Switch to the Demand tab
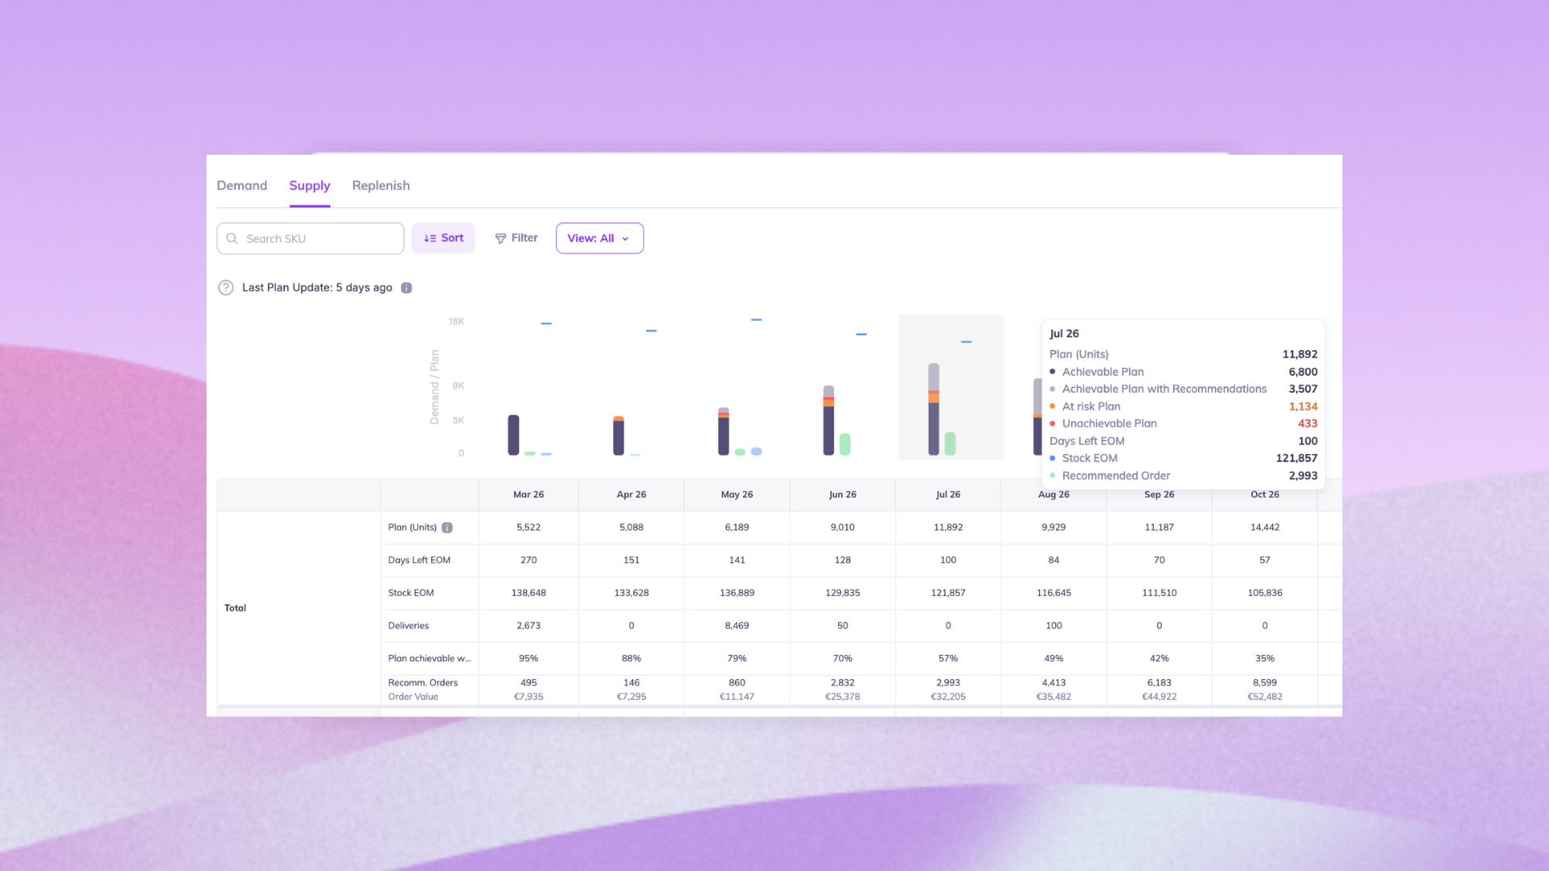Viewport: 1549px width, 871px height. coord(241,185)
